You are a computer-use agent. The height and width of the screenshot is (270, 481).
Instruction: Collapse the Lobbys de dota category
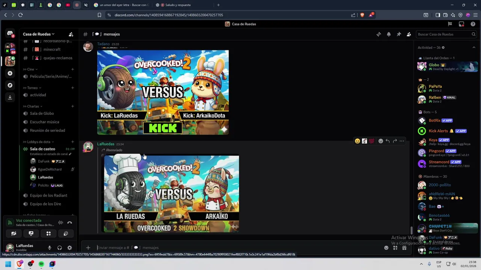pos(38,142)
